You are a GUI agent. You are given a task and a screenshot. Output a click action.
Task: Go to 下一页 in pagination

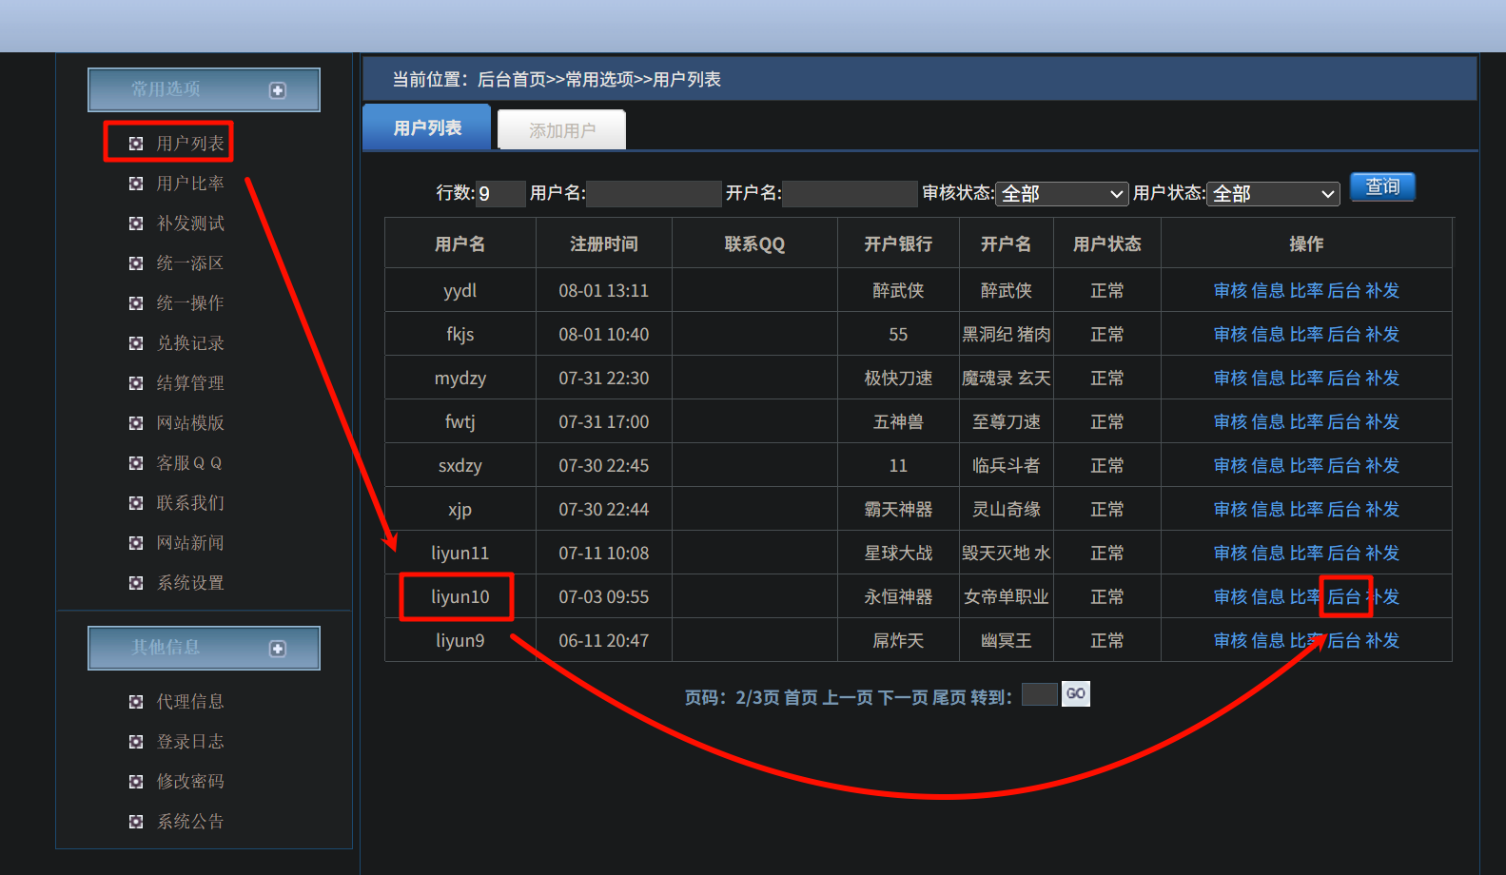pos(902,698)
